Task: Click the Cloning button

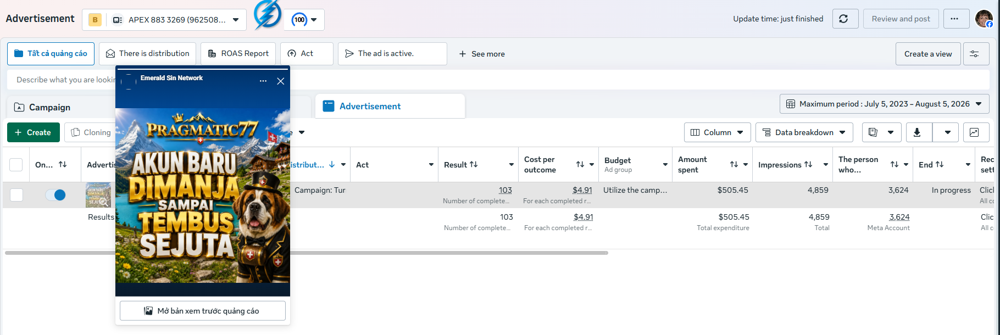Action: (91, 132)
